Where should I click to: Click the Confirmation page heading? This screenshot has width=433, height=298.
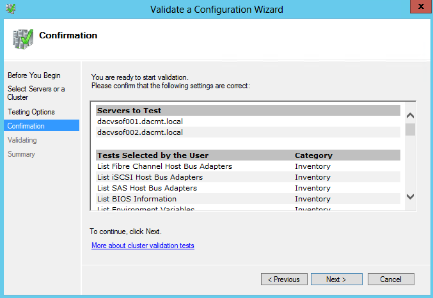pos(68,35)
